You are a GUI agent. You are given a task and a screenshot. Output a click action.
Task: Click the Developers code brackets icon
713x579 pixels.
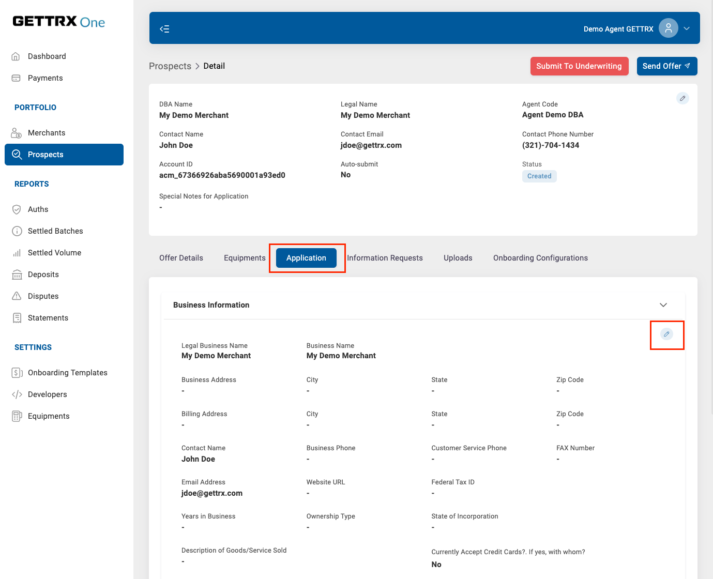point(17,394)
